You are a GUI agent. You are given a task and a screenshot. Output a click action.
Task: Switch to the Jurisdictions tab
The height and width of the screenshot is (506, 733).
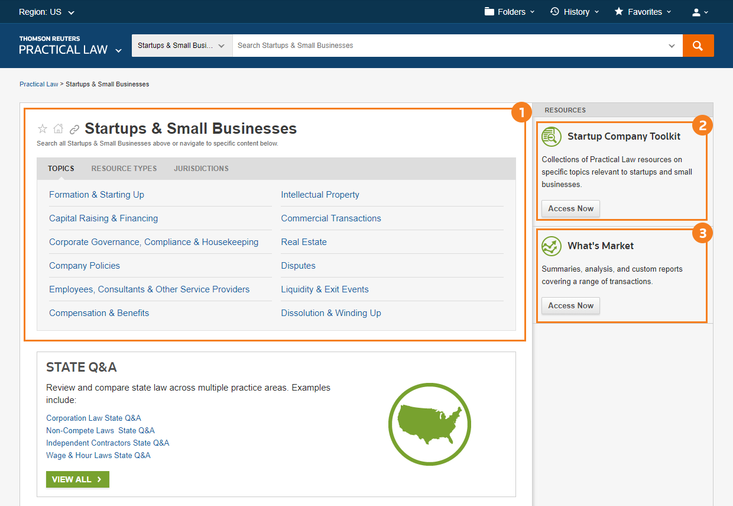pos(201,169)
